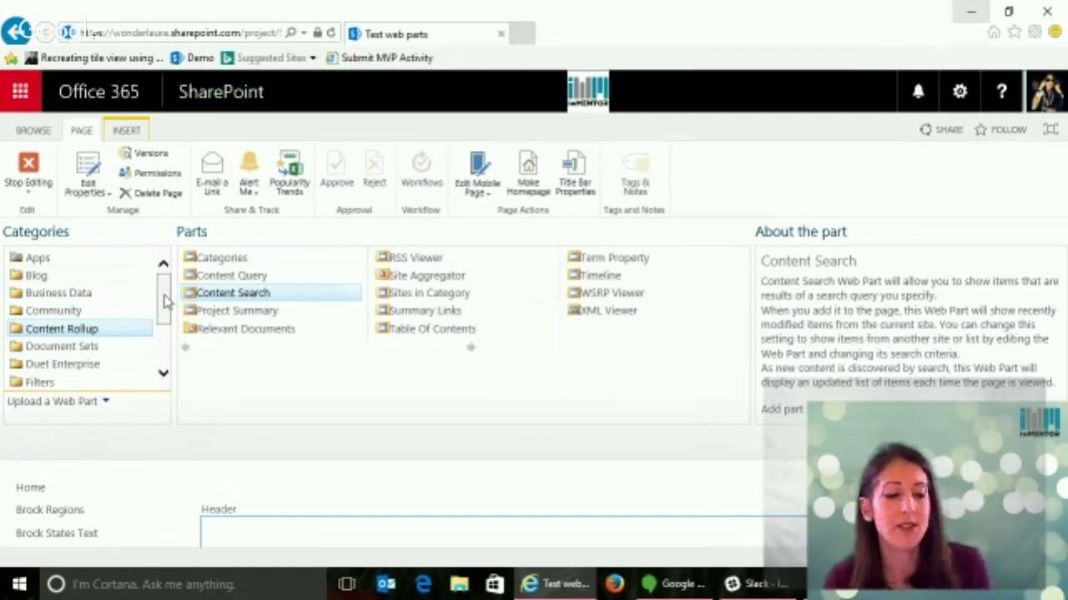
Task: Open the Demo favorites bookmark
Action: coord(193,57)
